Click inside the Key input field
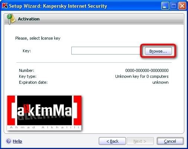 click(107, 50)
